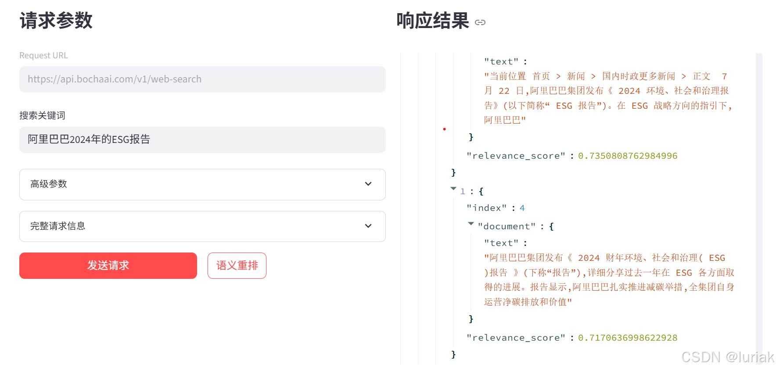Click the 响应结果 heading
776x370 pixels.
click(x=433, y=21)
